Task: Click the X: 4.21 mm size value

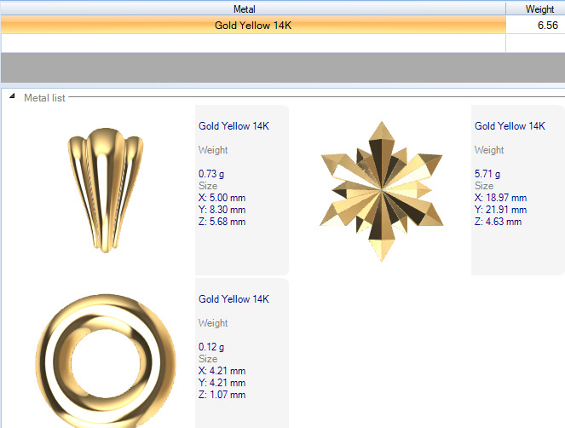Action: [x=222, y=371]
